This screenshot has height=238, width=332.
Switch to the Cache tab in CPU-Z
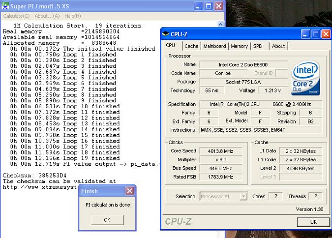[191, 46]
